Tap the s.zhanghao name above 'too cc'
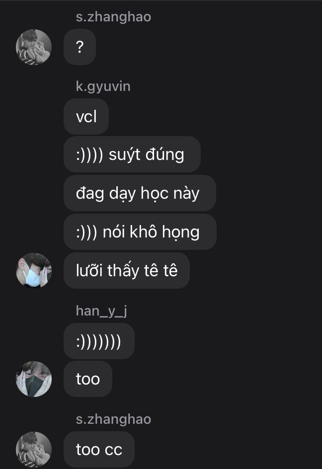The height and width of the screenshot is (469, 322). point(113,419)
